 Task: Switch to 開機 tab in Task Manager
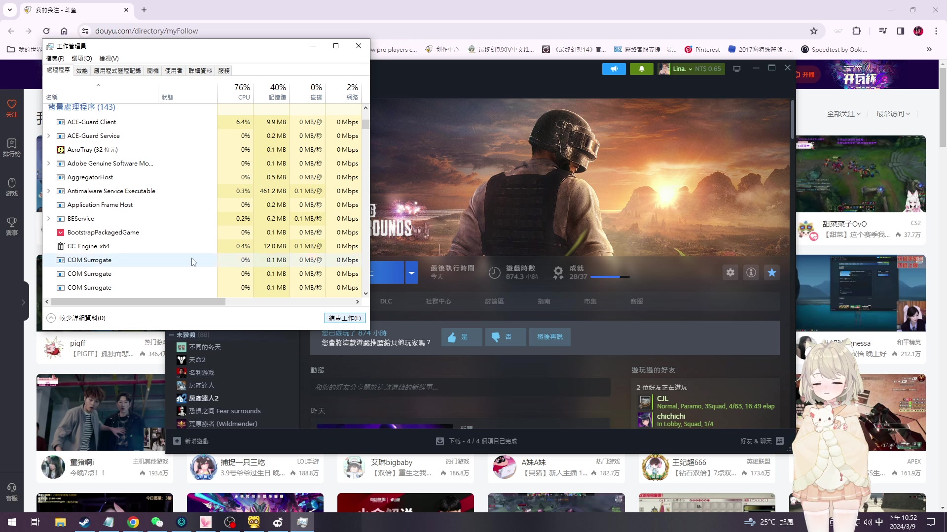(x=153, y=70)
